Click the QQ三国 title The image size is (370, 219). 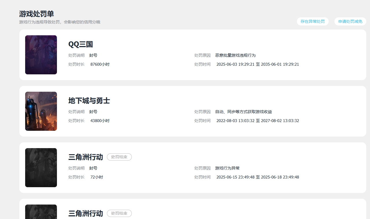coord(80,44)
